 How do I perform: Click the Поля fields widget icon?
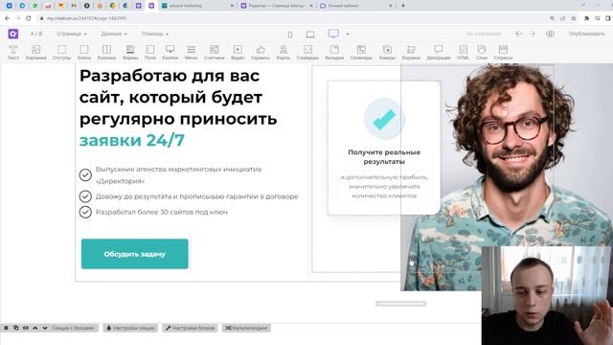[x=150, y=53]
